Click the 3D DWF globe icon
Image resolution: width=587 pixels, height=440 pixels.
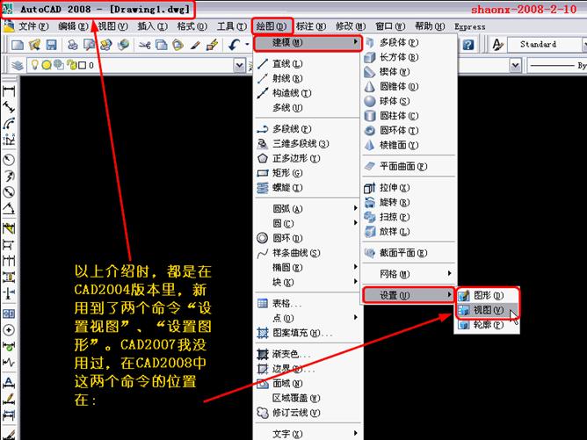point(123,45)
